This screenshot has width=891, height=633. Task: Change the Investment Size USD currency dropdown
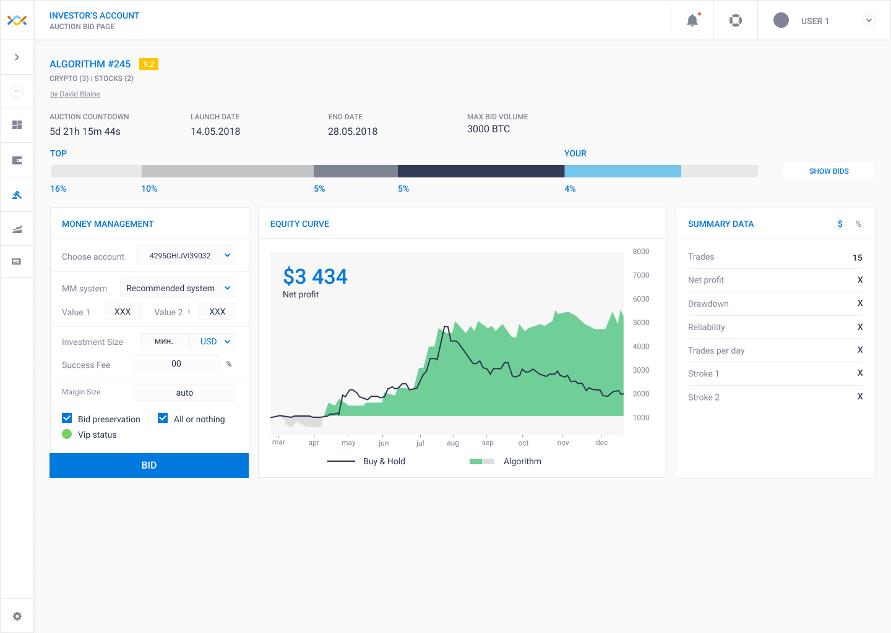click(213, 341)
